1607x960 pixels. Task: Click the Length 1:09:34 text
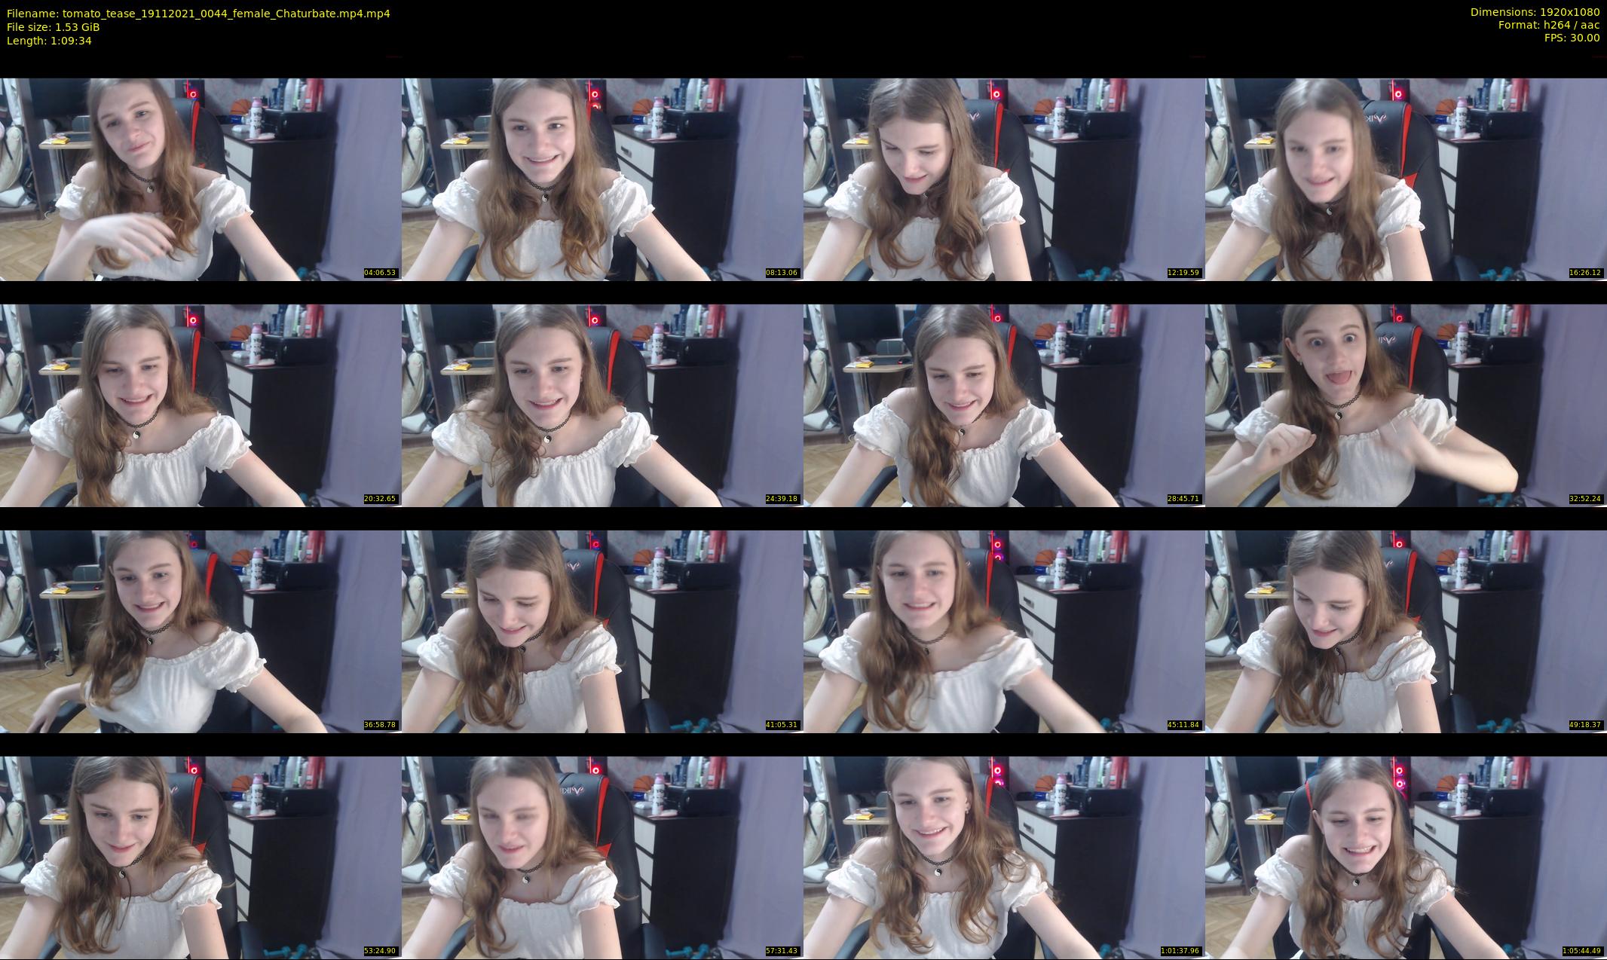49,41
